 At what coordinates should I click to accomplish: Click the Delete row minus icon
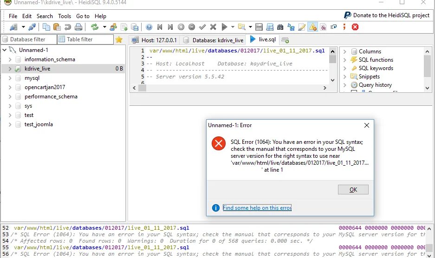click(x=192, y=27)
